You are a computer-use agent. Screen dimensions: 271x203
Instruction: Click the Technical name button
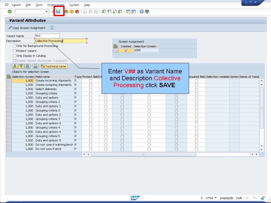[53, 66]
